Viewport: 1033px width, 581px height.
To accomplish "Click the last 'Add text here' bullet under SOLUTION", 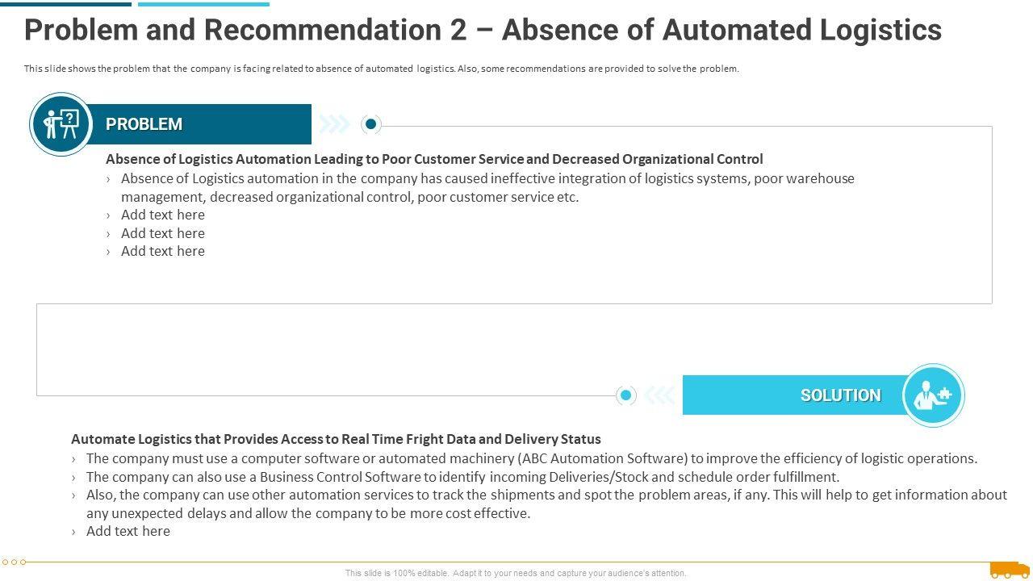I will tap(128, 531).
